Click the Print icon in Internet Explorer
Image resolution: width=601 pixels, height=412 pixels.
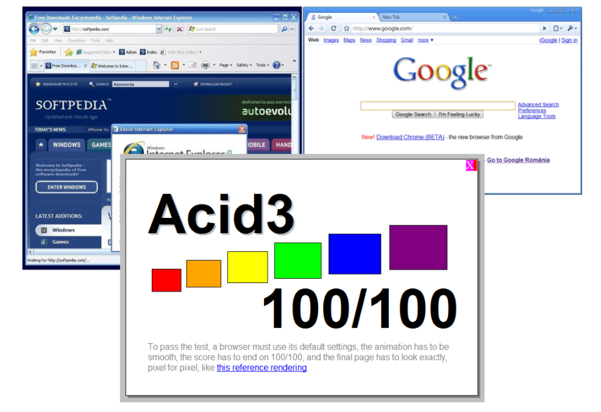[x=206, y=65]
